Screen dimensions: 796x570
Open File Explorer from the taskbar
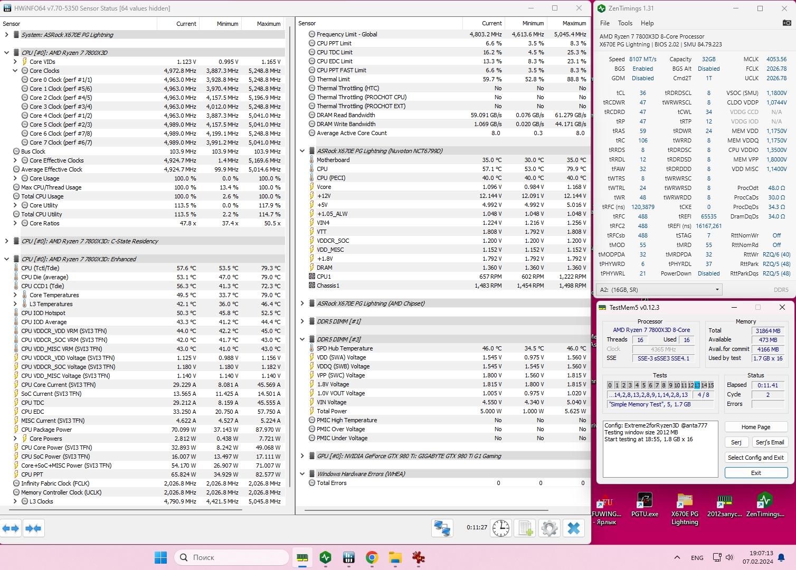click(395, 557)
